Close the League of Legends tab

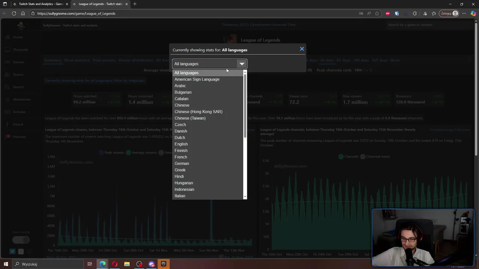coord(126,4)
